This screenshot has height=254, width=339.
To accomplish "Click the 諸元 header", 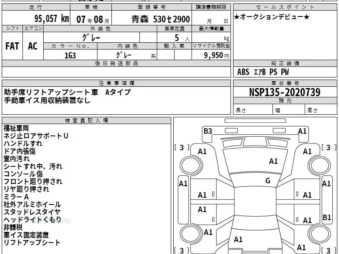I will click(x=285, y=101).
